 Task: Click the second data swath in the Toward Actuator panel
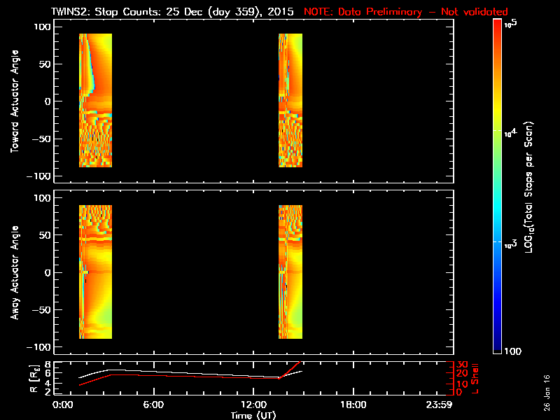tap(290, 100)
